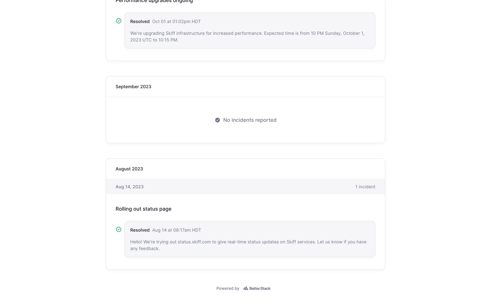This screenshot has height=307, width=491.
Task: Click the Oct 01 at 01:02pm HDT timestamp
Action: point(176,21)
